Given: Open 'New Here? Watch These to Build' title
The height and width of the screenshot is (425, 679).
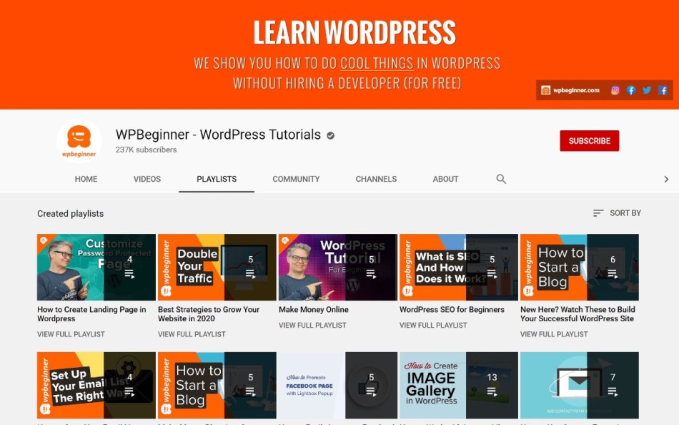Looking at the screenshot, I should (578, 314).
